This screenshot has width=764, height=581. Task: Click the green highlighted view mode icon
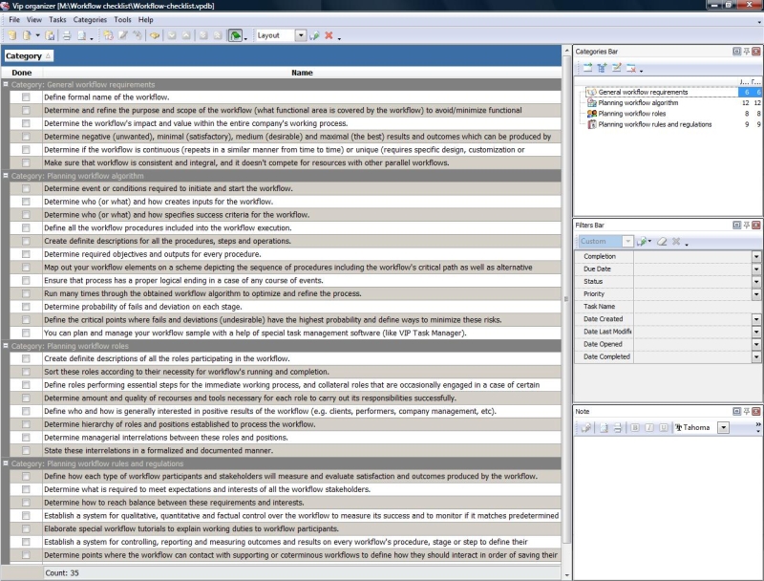click(234, 35)
